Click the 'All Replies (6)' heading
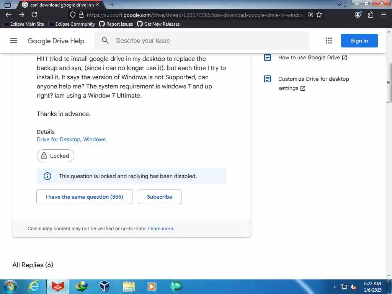392x294 pixels. coord(33,265)
